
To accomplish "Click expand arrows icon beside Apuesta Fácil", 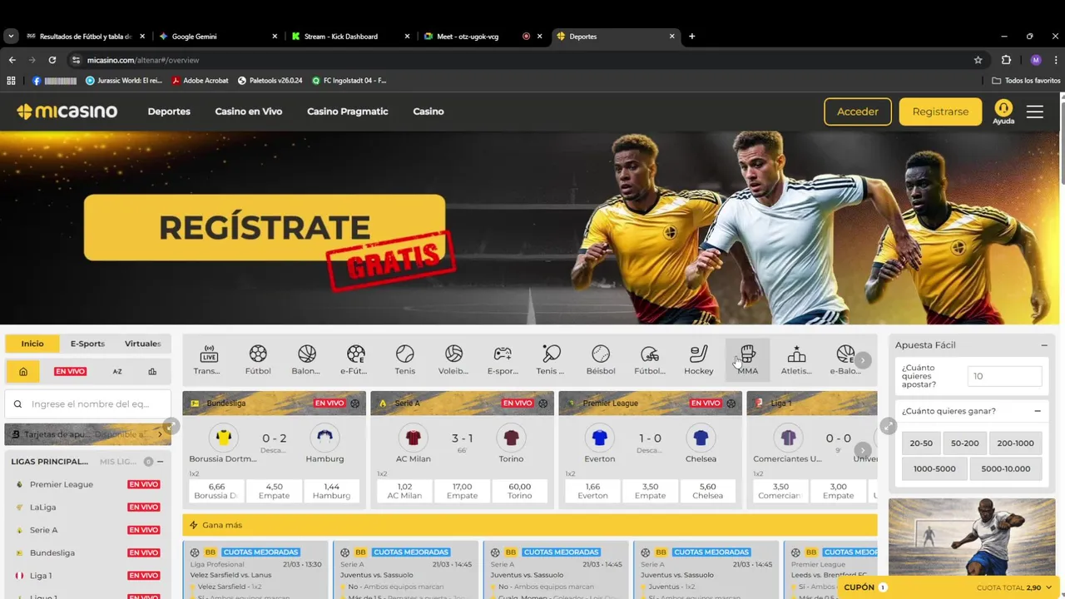I will (888, 425).
